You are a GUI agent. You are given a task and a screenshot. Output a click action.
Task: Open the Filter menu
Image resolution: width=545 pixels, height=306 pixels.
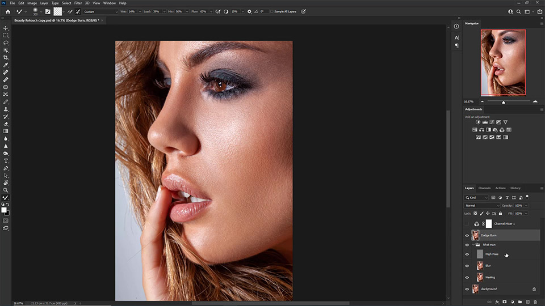78,3
